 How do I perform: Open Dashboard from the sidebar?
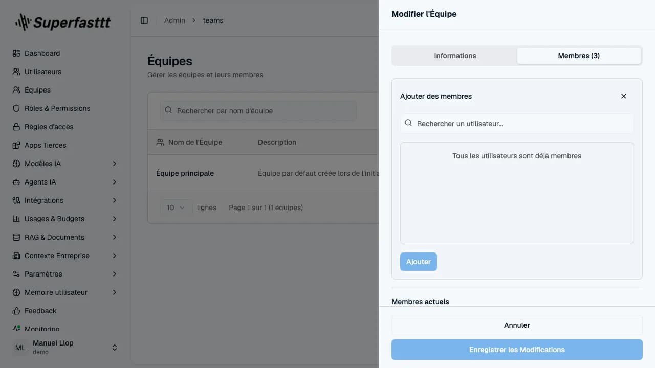click(65, 53)
